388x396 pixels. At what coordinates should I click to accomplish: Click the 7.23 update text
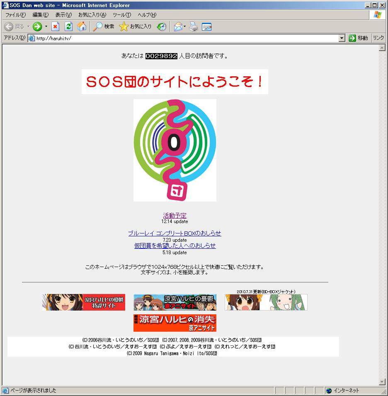[x=175, y=240]
